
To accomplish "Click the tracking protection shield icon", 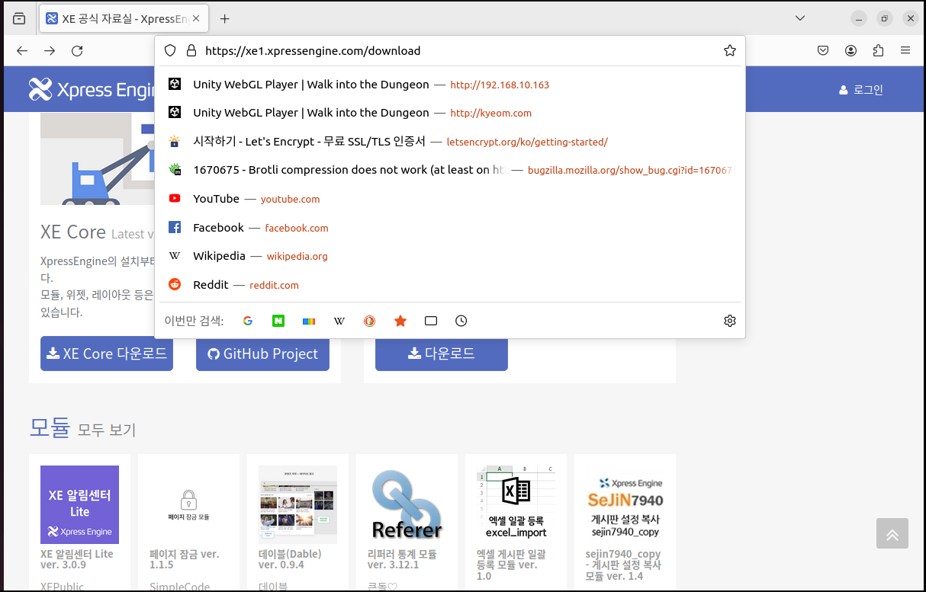I will click(170, 51).
